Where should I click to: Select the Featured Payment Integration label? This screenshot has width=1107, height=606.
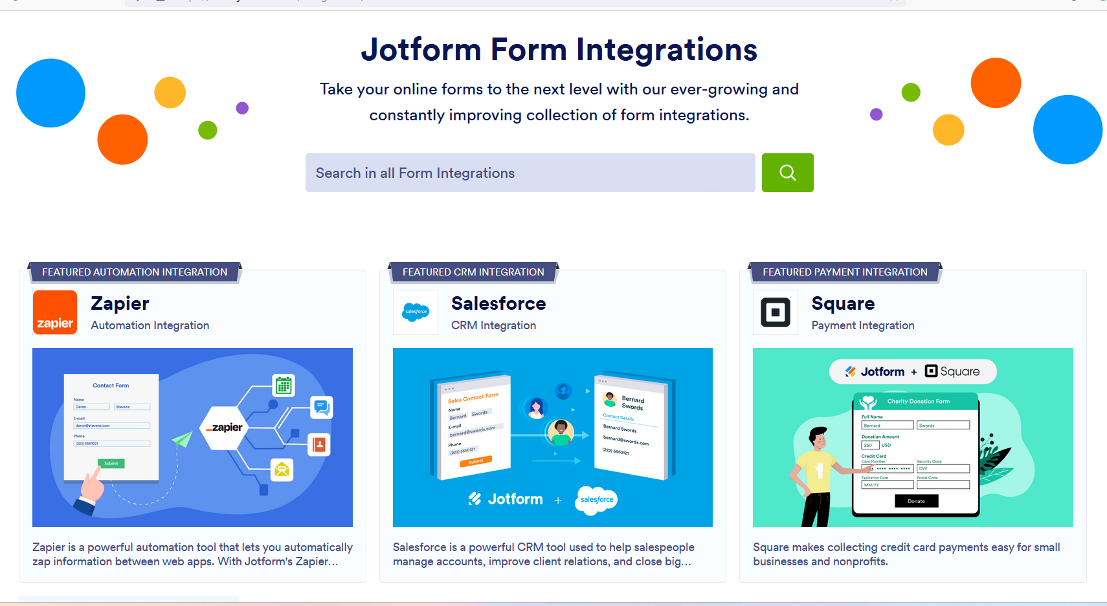845,272
